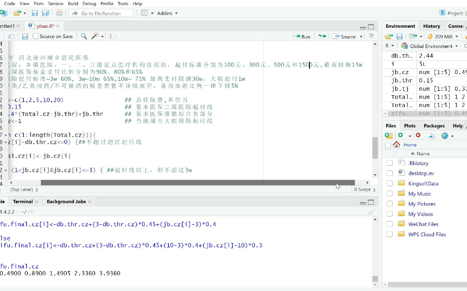Open the WPS Cloud Files folder

427,234
